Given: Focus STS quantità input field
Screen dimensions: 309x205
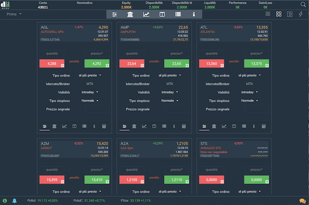Looking at the screenshot, I should (x=212, y=170).
